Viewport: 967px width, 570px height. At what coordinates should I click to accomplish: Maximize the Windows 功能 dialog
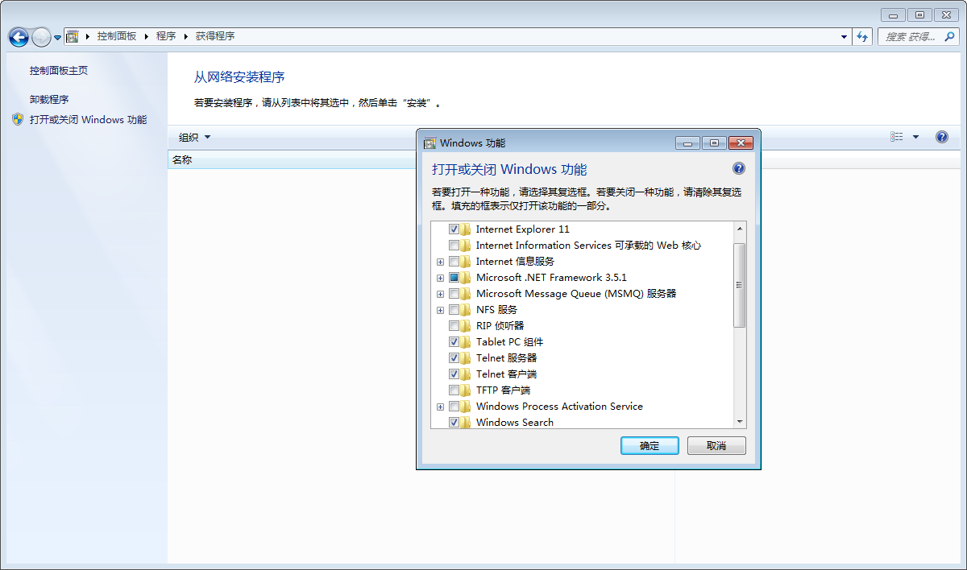[x=713, y=143]
